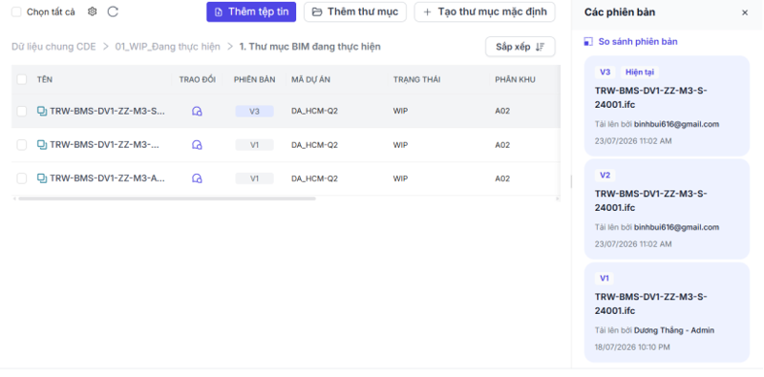The image size is (764, 377).
Task: Click the Hiện tại tag on the V3 card
Action: click(x=640, y=73)
